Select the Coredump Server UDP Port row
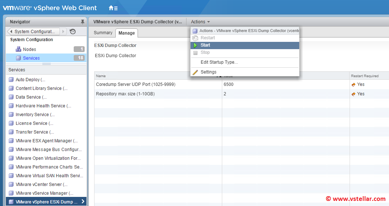Image resolution: width=389 pixels, height=206 pixels. [x=135, y=84]
